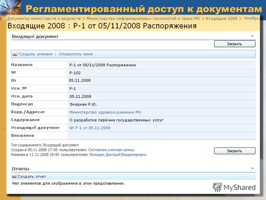Open breadcrumb Документы министерств и ведомств
This screenshot has height=200, width=266.
(x=44, y=18)
